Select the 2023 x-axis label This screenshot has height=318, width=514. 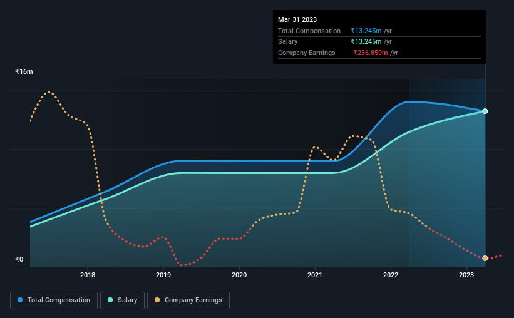coord(466,275)
